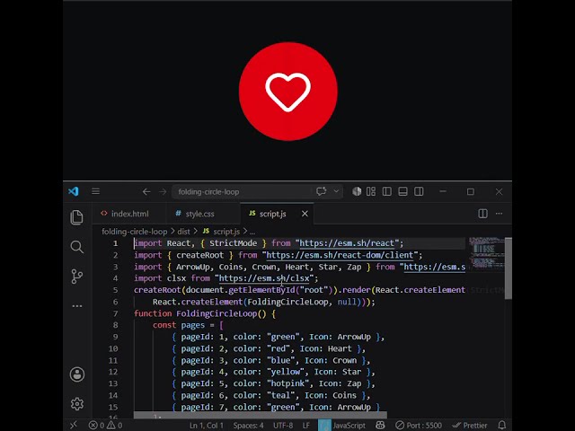This screenshot has height=431, width=575.
Task: Show warnings count in status bar
Action: [x=114, y=425]
